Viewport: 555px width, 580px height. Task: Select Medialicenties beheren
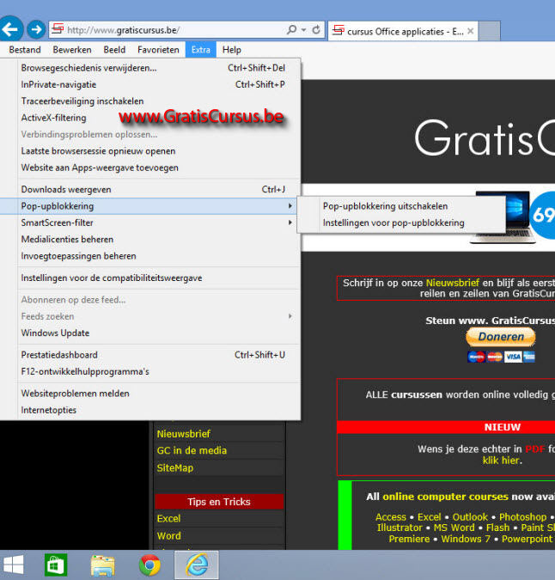coord(150,240)
